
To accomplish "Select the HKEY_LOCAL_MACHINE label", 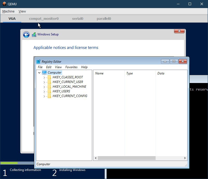I will pos(70,86).
